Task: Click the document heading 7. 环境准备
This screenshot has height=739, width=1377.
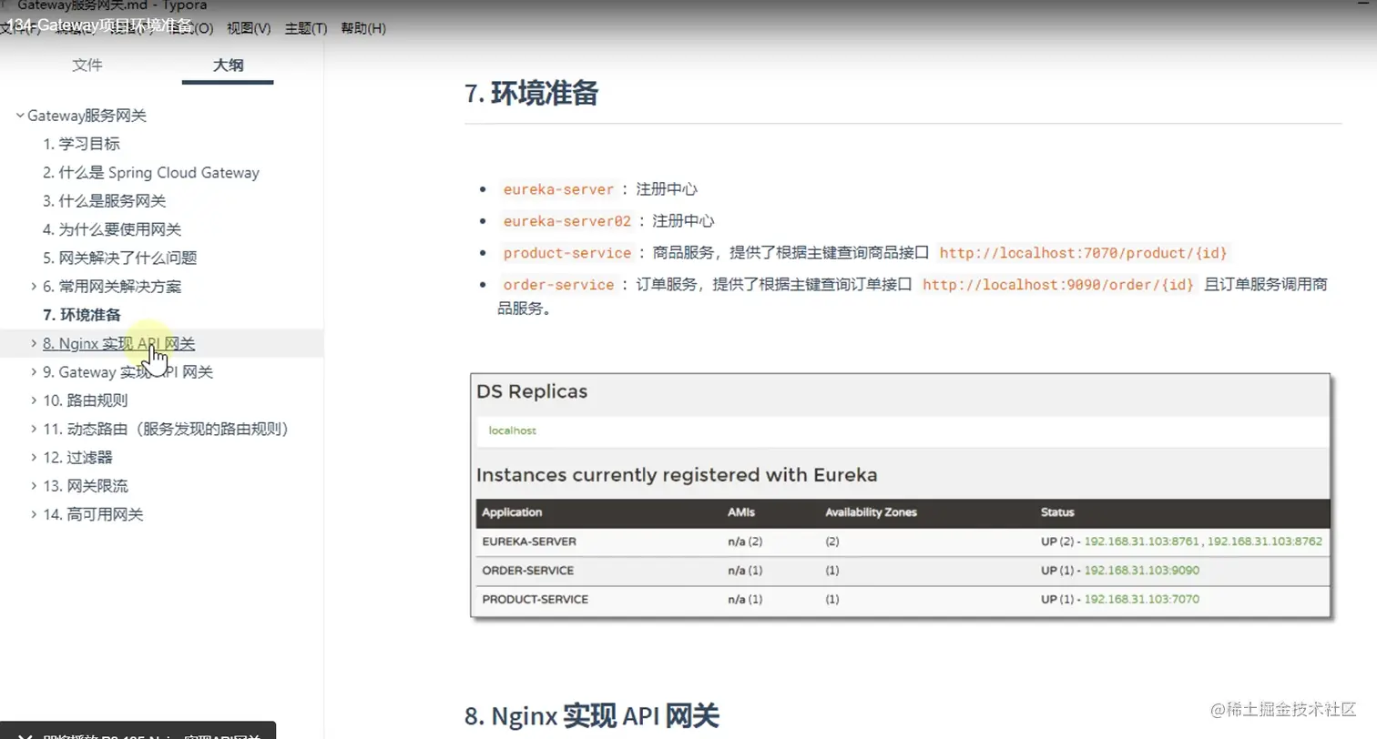Action: (531, 94)
